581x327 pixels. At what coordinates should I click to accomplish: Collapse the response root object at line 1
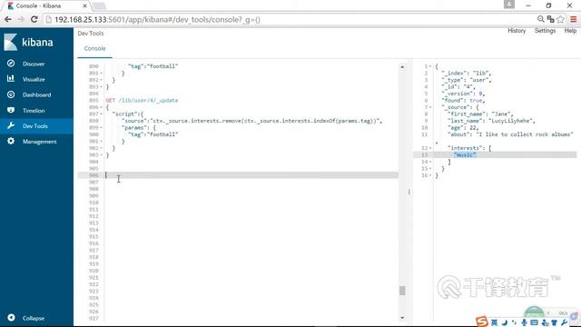point(430,66)
